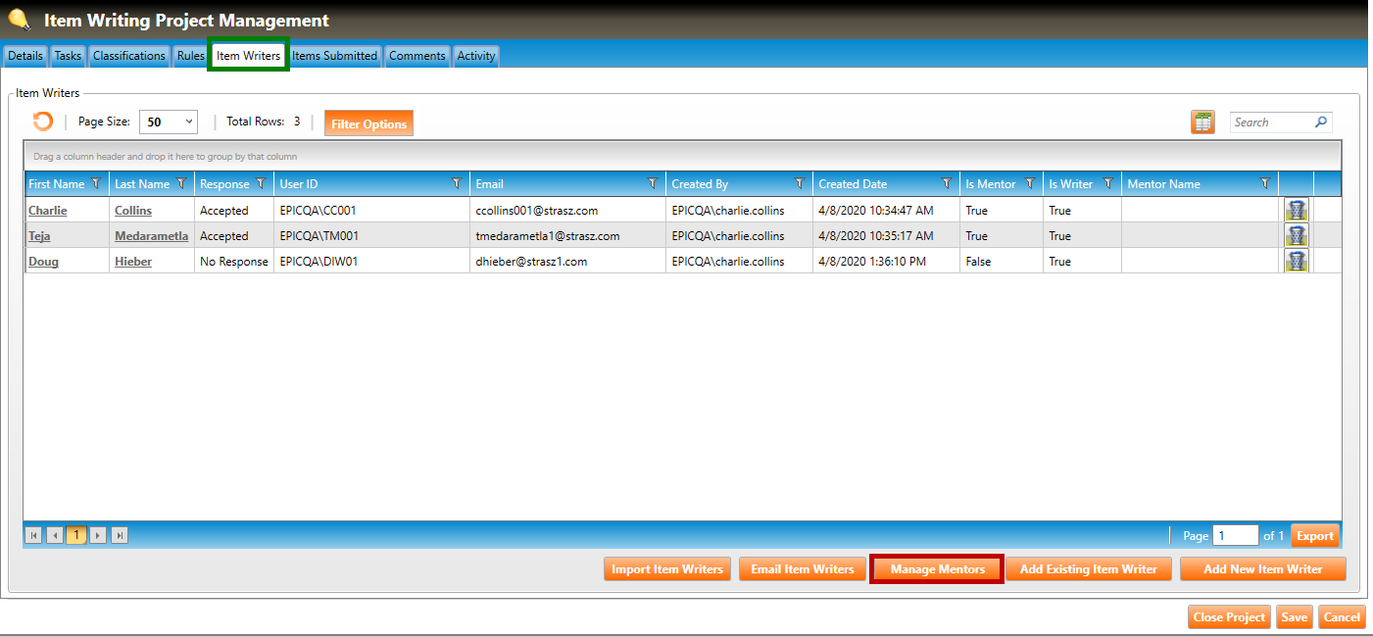Click the search magnifier icon
This screenshot has width=1373, height=637.
coord(1321,122)
